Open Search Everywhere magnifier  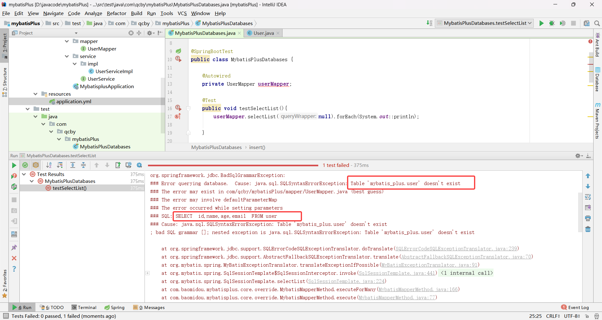coord(597,23)
